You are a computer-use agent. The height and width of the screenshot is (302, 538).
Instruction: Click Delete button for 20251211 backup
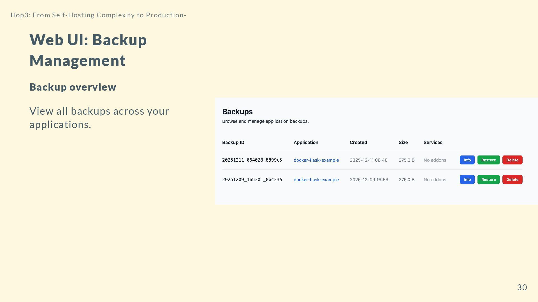coord(512,160)
